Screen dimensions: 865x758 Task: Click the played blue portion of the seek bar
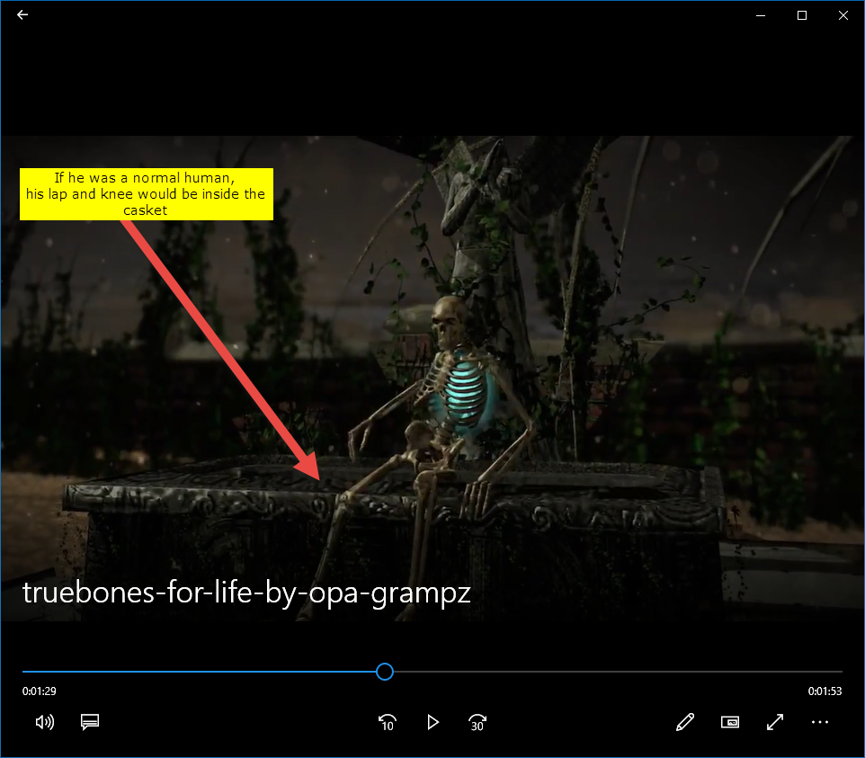point(198,672)
